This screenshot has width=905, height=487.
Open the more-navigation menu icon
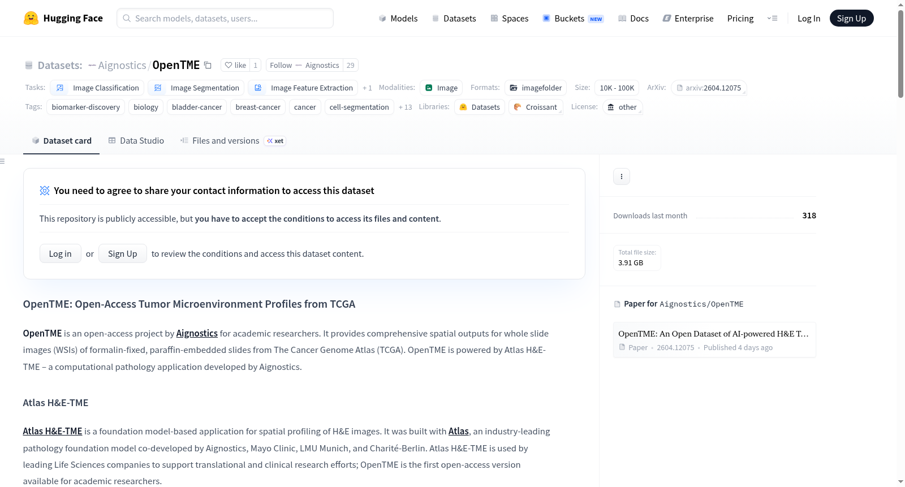(x=772, y=18)
